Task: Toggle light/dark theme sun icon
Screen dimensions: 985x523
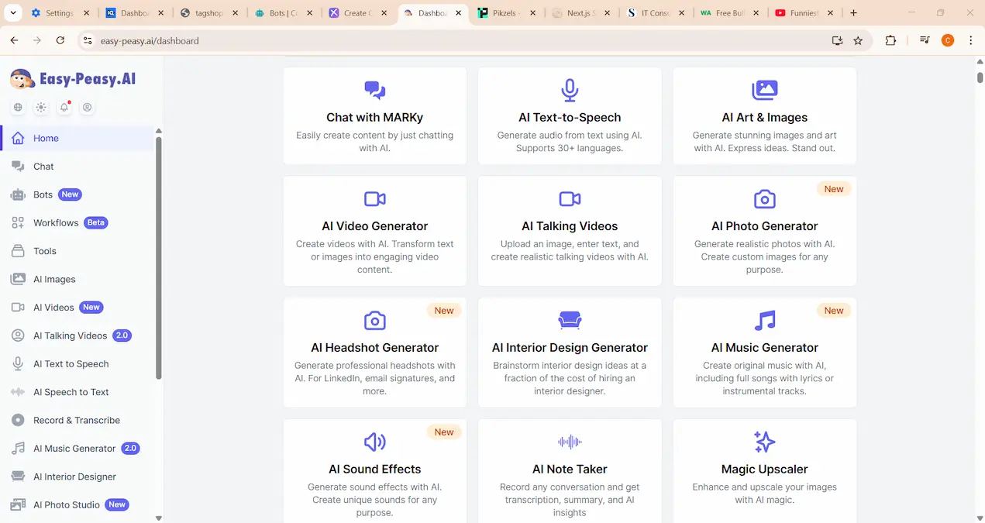Action: click(x=41, y=108)
